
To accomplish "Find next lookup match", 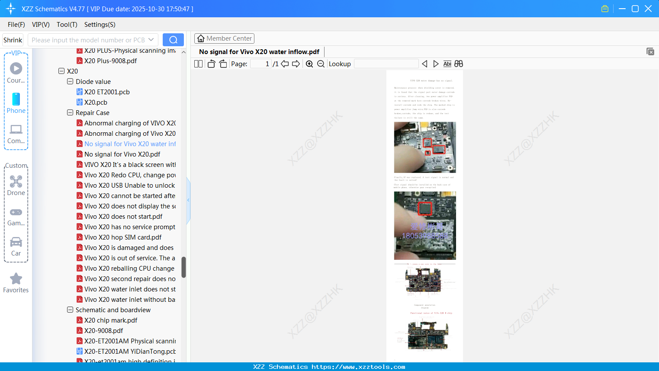I will click(x=436, y=64).
